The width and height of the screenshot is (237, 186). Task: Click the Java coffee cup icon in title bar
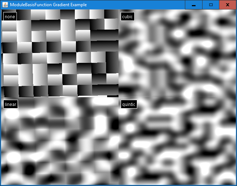(x=5, y=5)
